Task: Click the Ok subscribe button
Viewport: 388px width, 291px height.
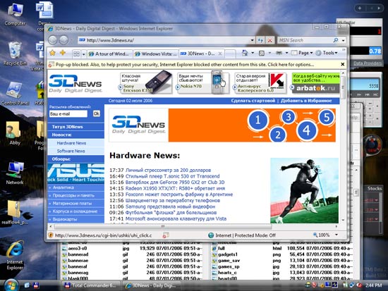Action: (x=96, y=113)
